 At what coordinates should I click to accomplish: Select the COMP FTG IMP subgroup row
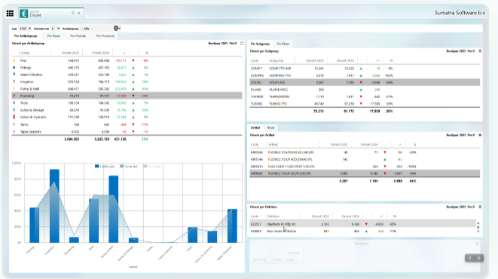point(365,69)
